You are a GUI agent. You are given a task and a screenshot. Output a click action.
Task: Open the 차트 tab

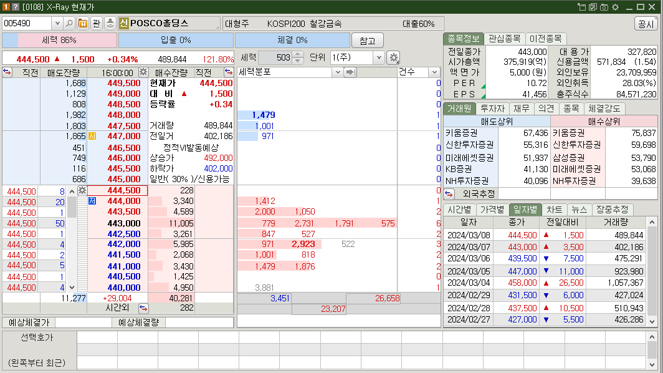pos(555,210)
